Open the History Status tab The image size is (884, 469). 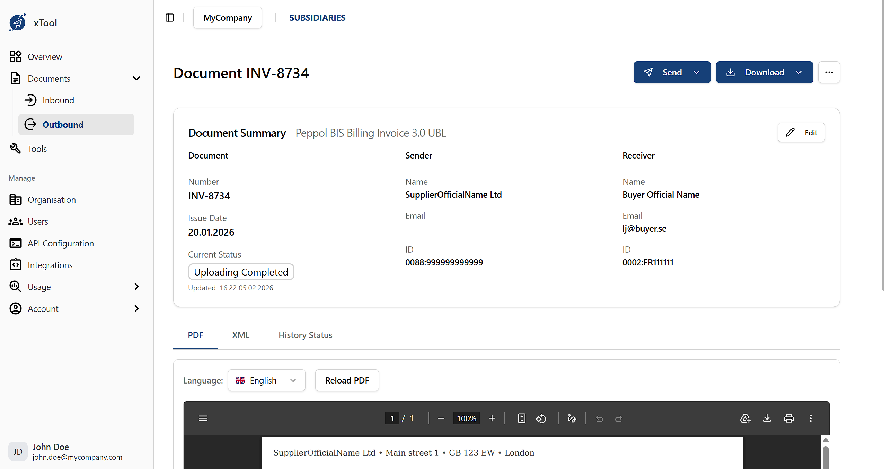(x=305, y=335)
